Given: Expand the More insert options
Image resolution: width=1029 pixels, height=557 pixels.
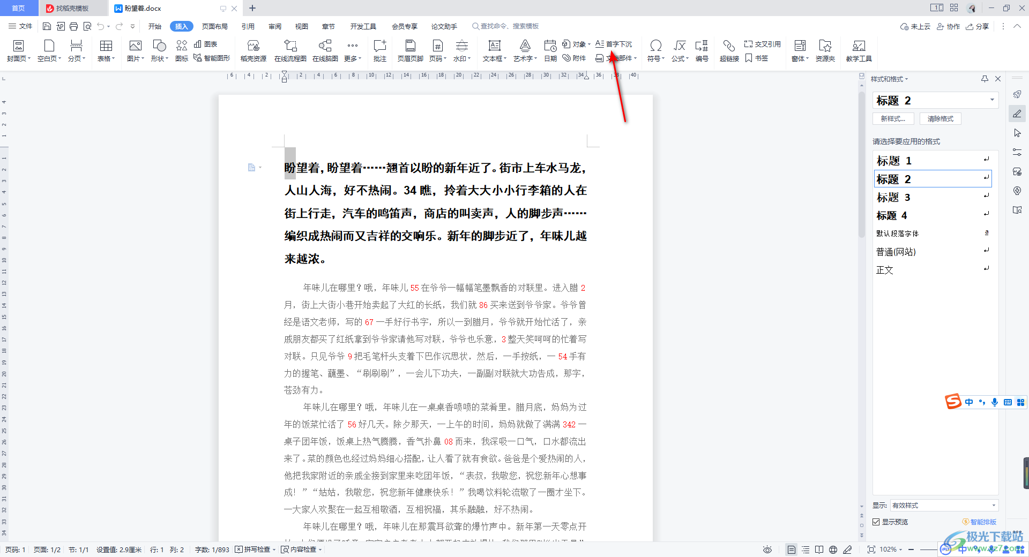Looking at the screenshot, I should click(352, 51).
